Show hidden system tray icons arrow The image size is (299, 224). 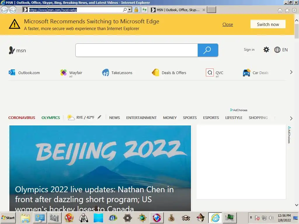click(x=251, y=218)
